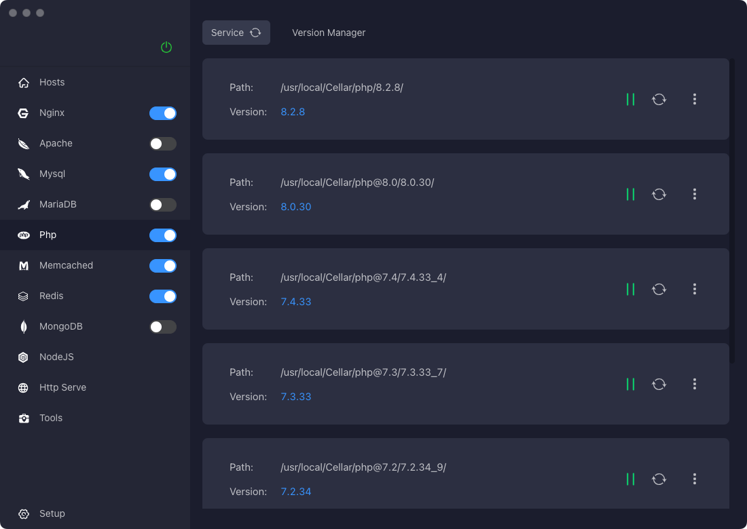This screenshot has width=747, height=529.
Task: Select the Service tab
Action: (x=236, y=33)
